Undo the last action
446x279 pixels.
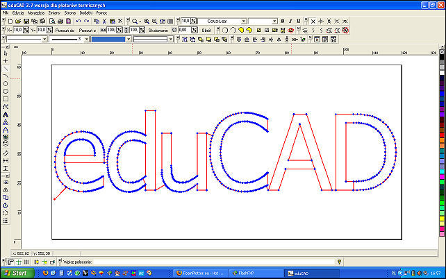(79, 22)
